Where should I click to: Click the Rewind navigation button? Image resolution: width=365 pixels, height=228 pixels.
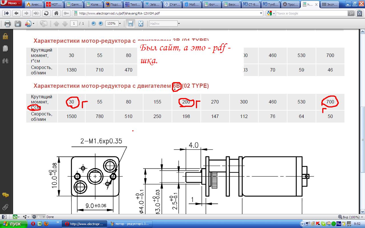(7, 13)
